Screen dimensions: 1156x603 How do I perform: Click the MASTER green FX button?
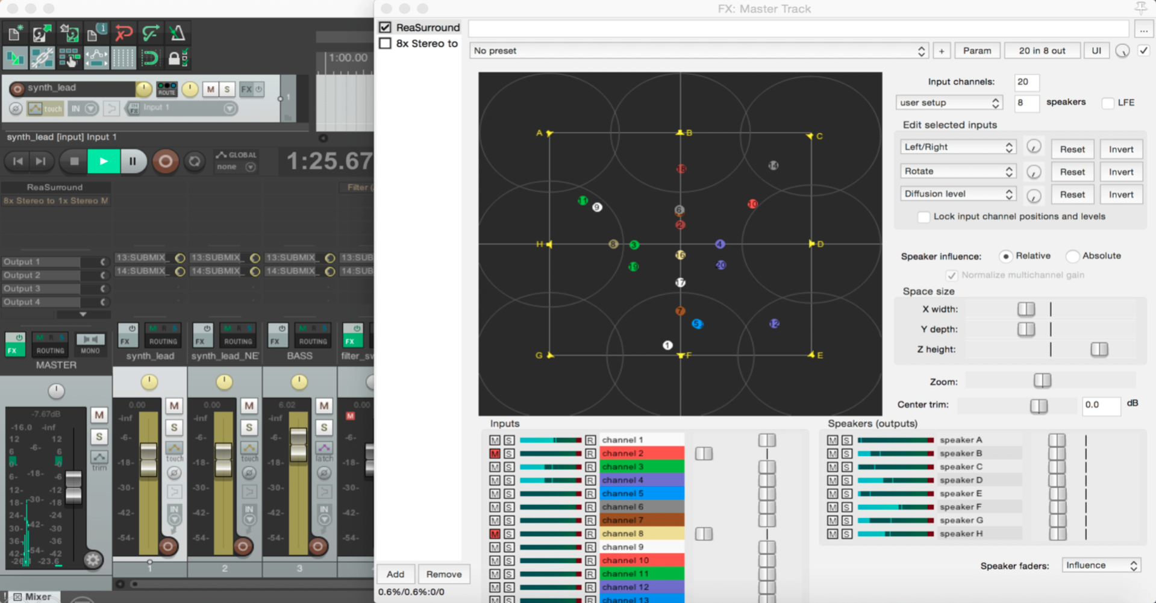click(15, 345)
